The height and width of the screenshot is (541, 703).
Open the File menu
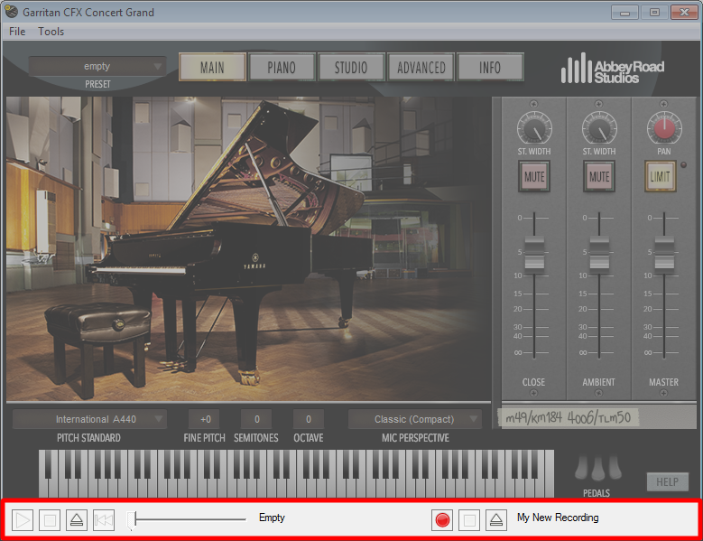tap(17, 32)
